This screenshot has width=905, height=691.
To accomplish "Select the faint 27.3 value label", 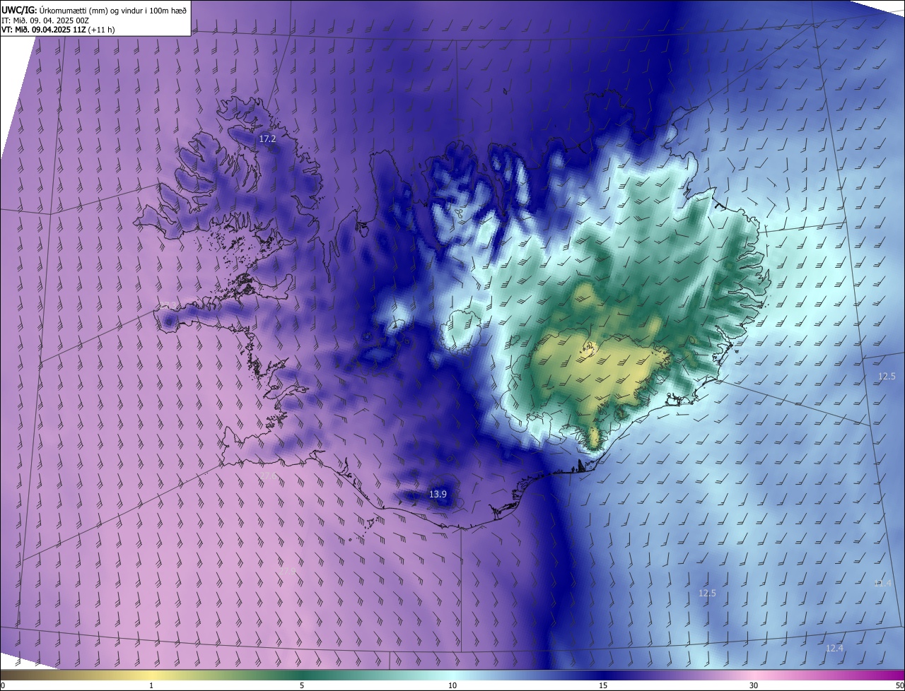I will (x=168, y=305).
